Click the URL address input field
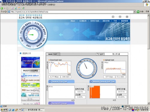Screen dimensions: 150x112 click(x=72, y=12)
